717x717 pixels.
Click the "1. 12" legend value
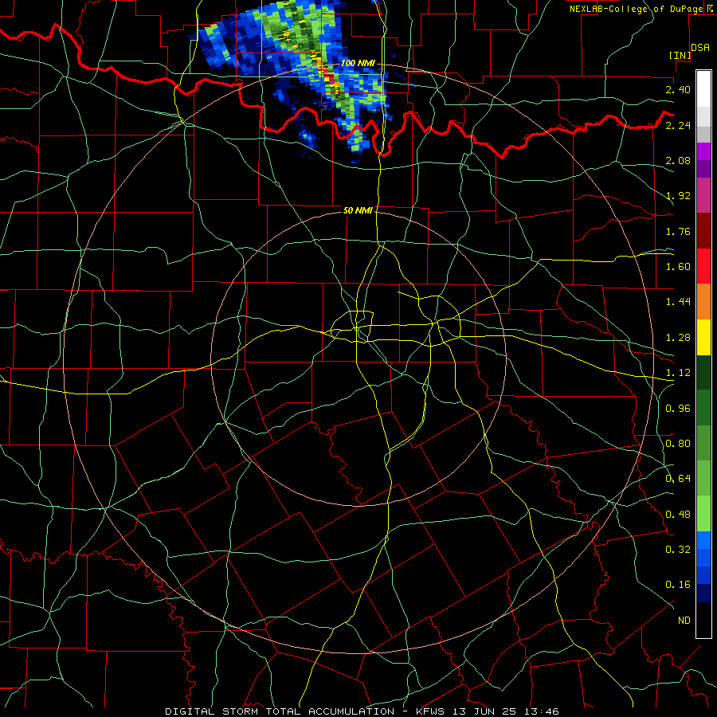coord(678,373)
